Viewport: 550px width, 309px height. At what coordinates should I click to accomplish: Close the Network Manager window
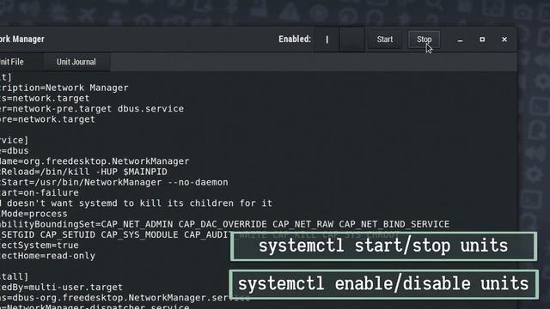[504, 39]
